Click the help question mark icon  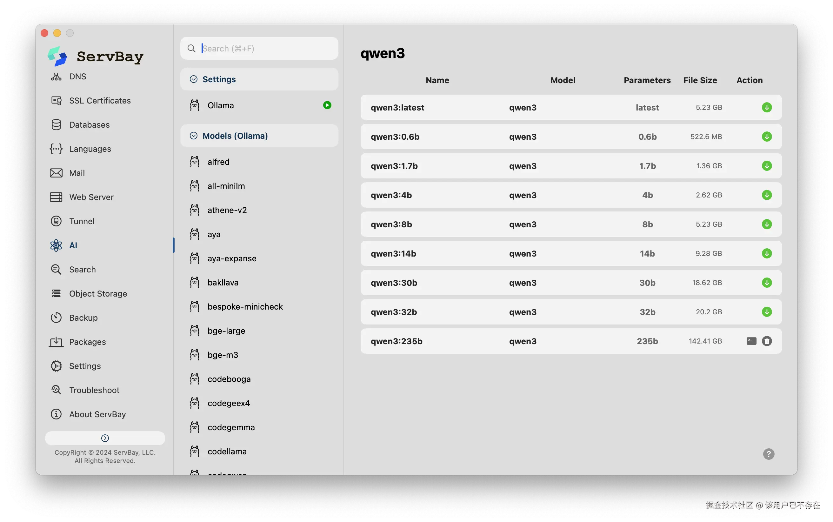pos(769,454)
